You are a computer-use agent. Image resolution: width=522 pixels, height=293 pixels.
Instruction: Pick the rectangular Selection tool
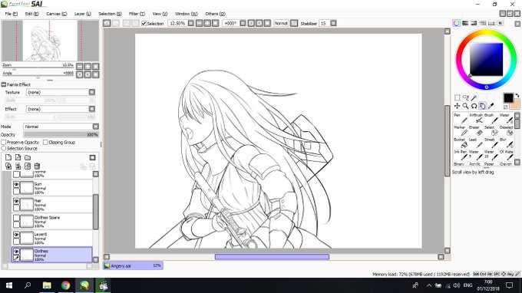457,97
